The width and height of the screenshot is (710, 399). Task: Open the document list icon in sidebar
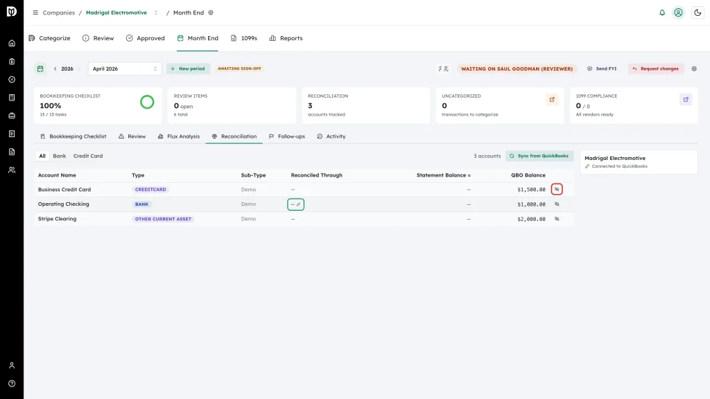point(12,152)
